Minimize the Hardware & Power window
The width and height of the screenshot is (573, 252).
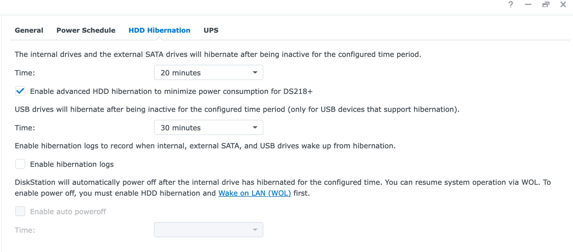pos(528,5)
